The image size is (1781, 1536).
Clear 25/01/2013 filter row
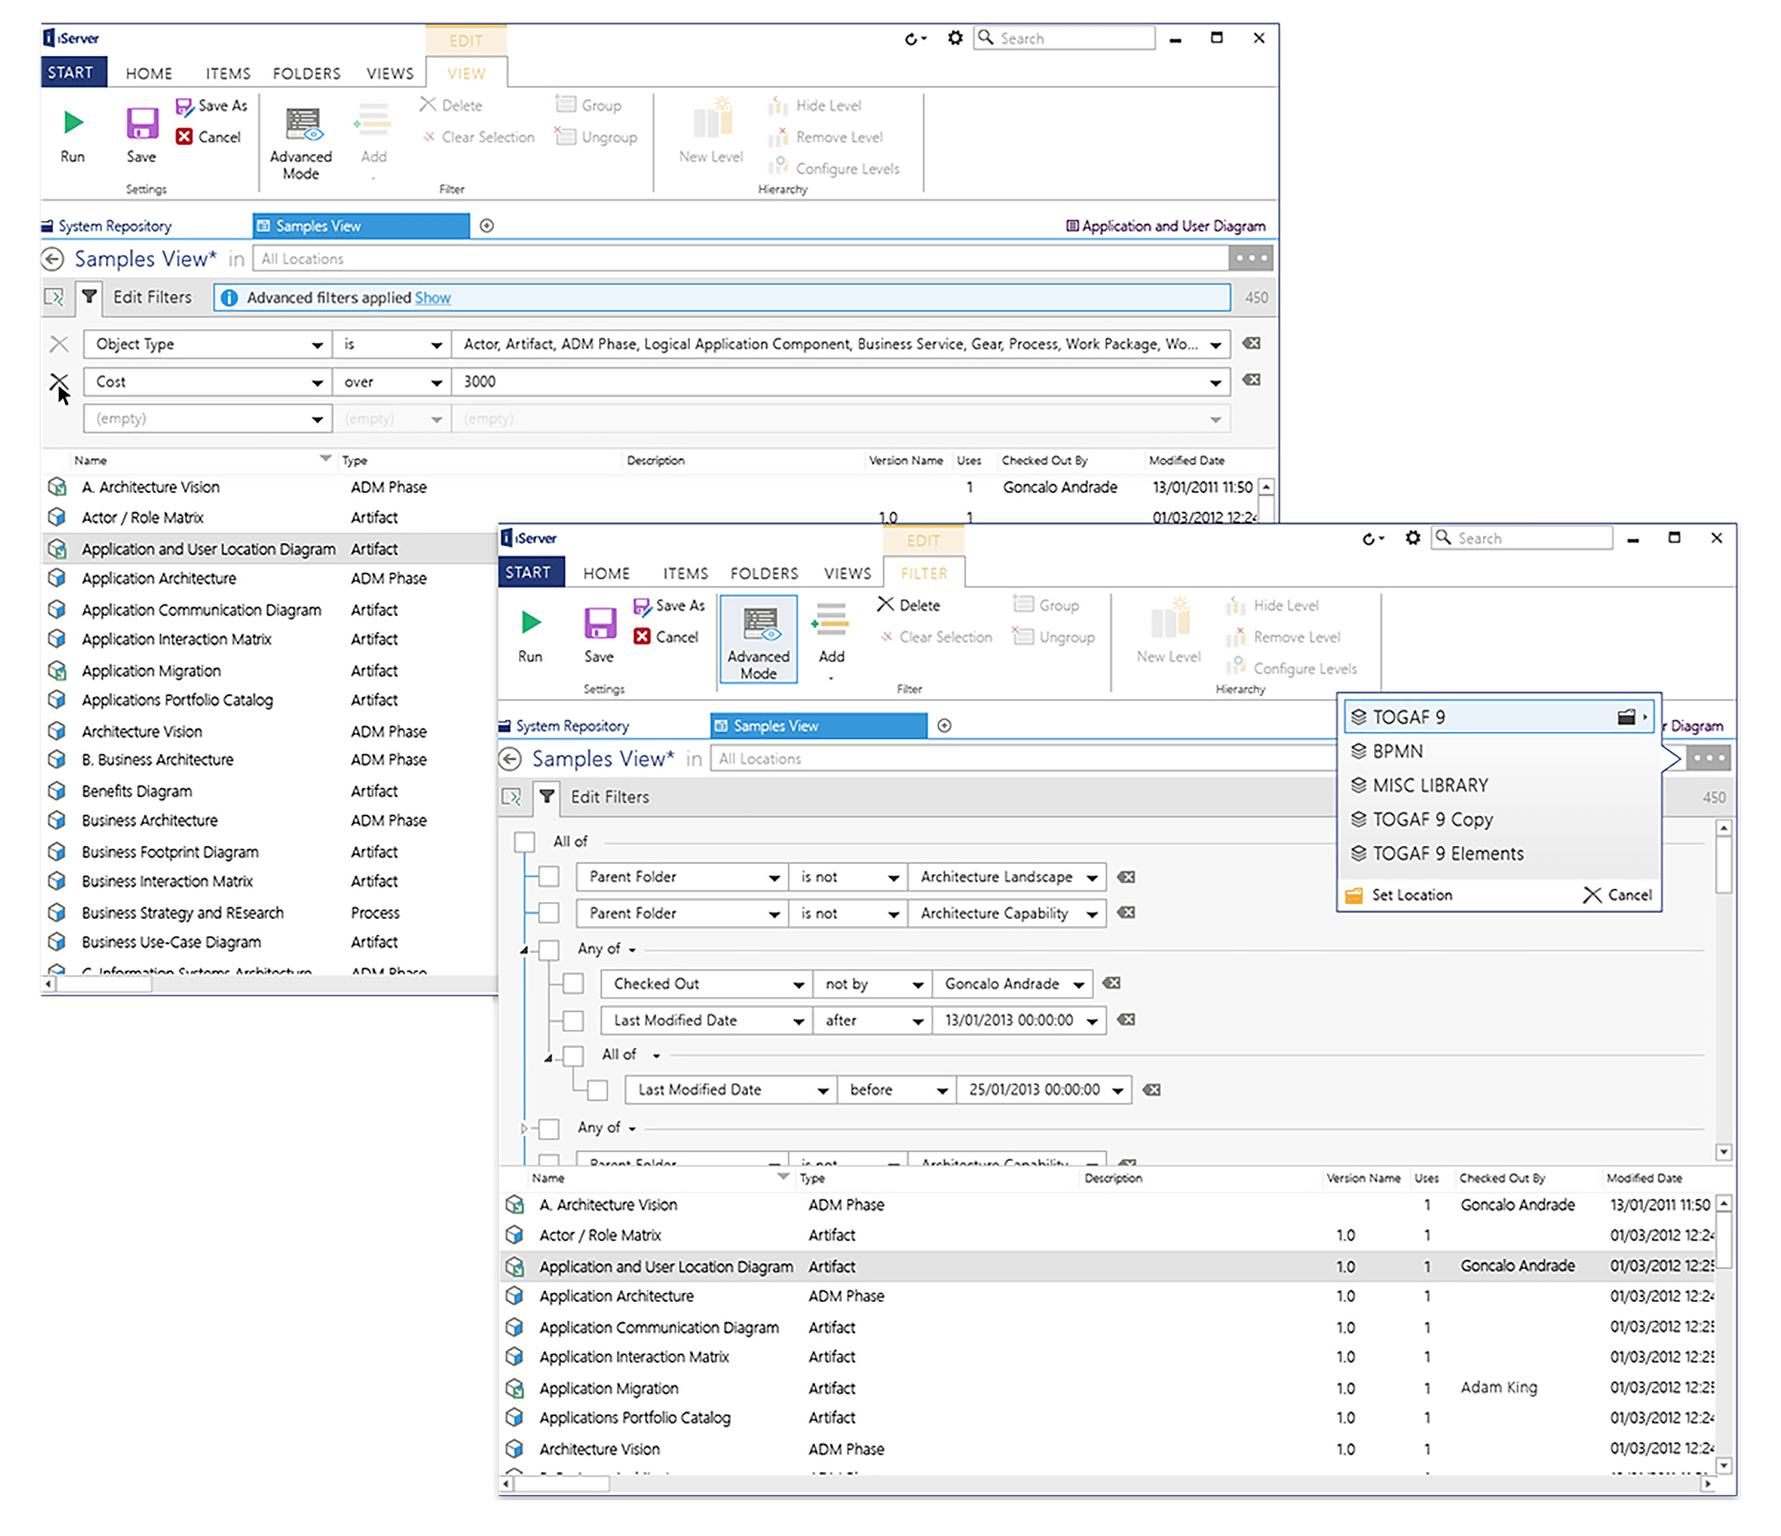coord(1151,1090)
